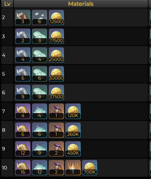151x179 pixels.
Task: Click the blue slime icon showing 6 in level 8
Action: point(40,130)
